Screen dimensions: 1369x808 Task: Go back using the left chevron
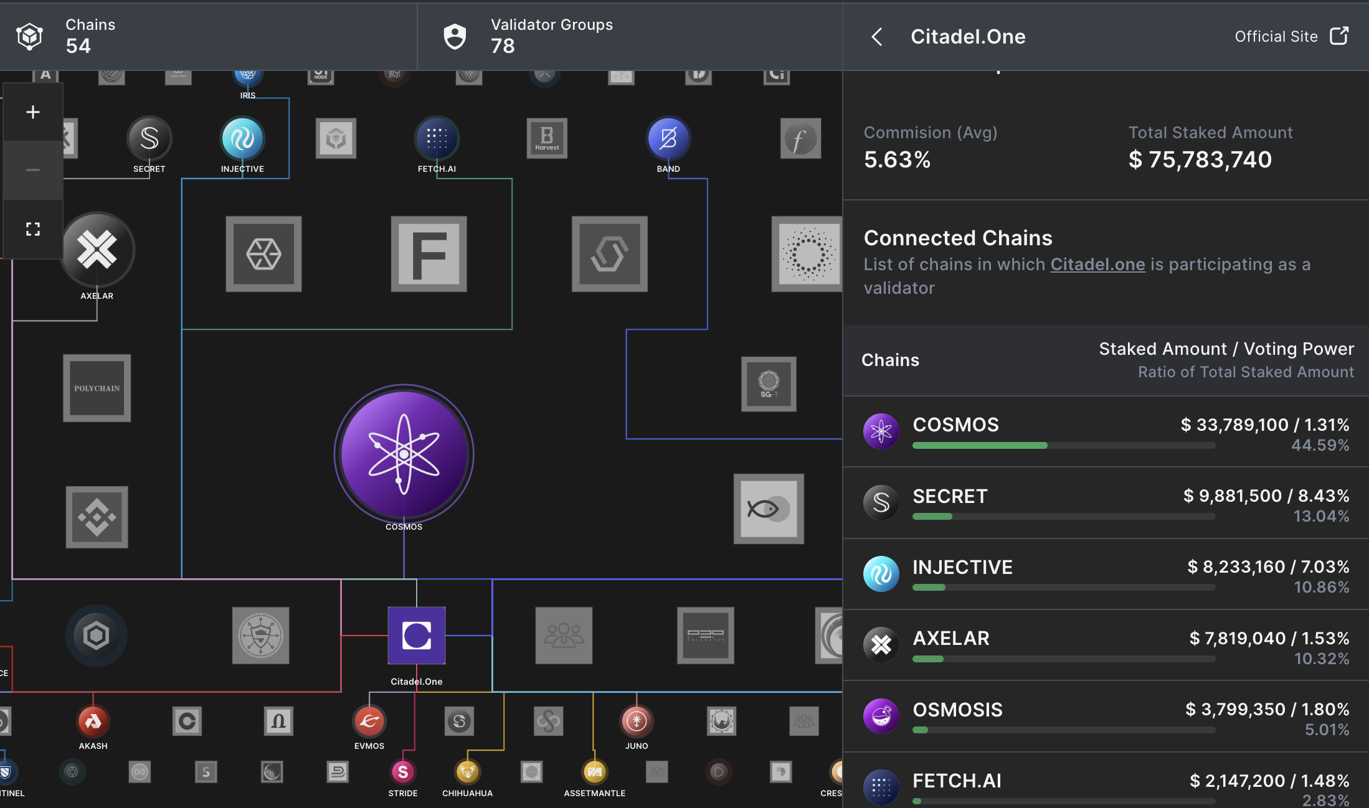877,37
